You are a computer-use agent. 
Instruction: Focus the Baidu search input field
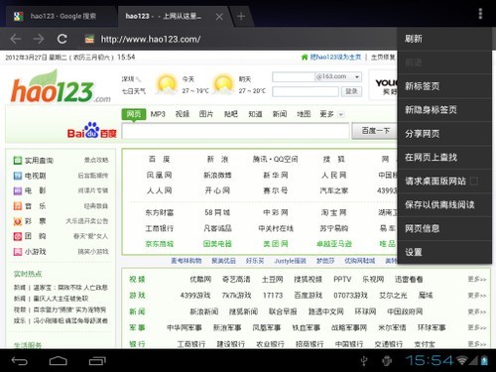point(235,131)
